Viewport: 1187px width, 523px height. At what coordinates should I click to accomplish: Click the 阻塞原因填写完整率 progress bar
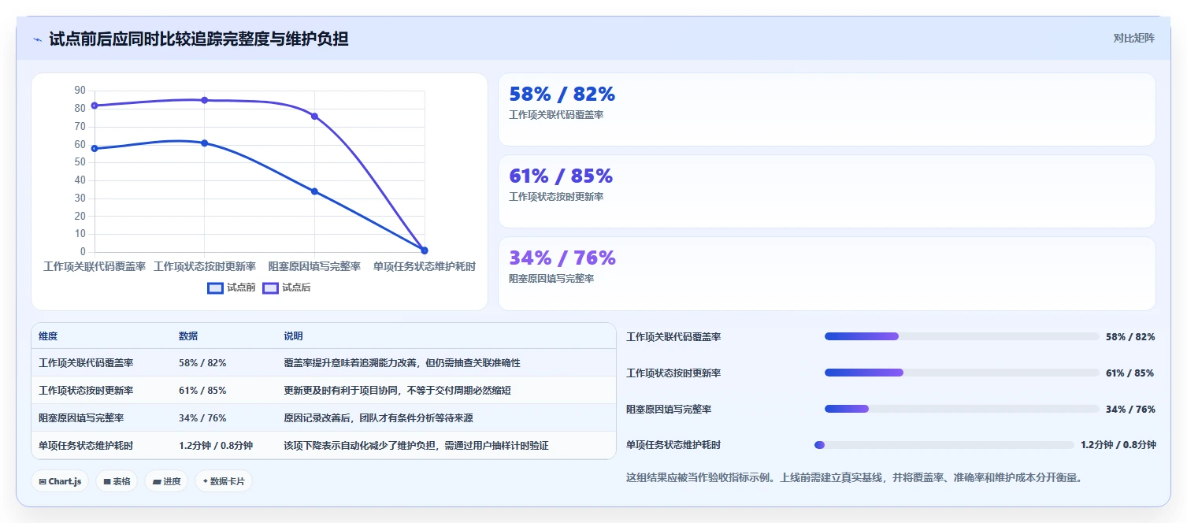point(962,409)
